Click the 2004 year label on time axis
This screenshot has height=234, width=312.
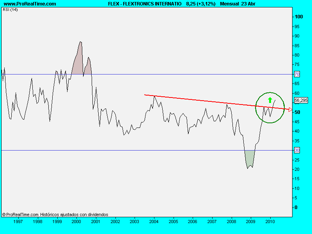tap(154, 222)
